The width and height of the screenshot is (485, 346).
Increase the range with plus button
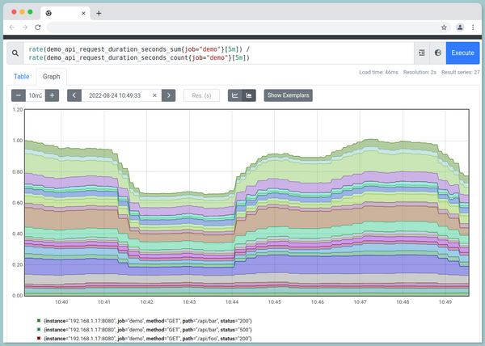click(52, 95)
